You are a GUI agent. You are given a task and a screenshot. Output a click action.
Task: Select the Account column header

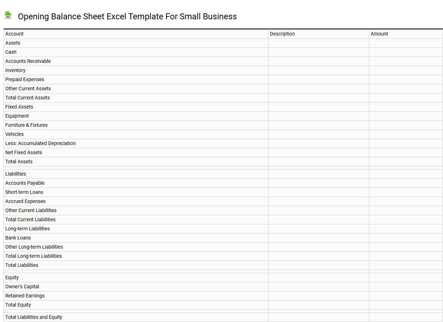(x=14, y=34)
